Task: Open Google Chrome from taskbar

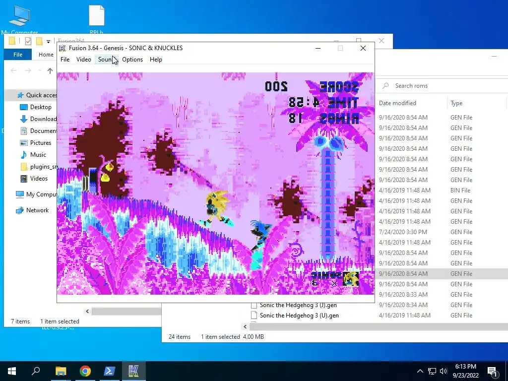Action: [85, 371]
